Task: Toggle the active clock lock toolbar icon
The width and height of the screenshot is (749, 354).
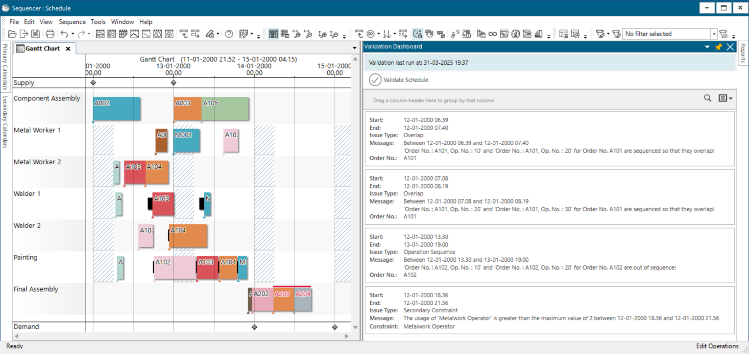Action: click(x=418, y=34)
